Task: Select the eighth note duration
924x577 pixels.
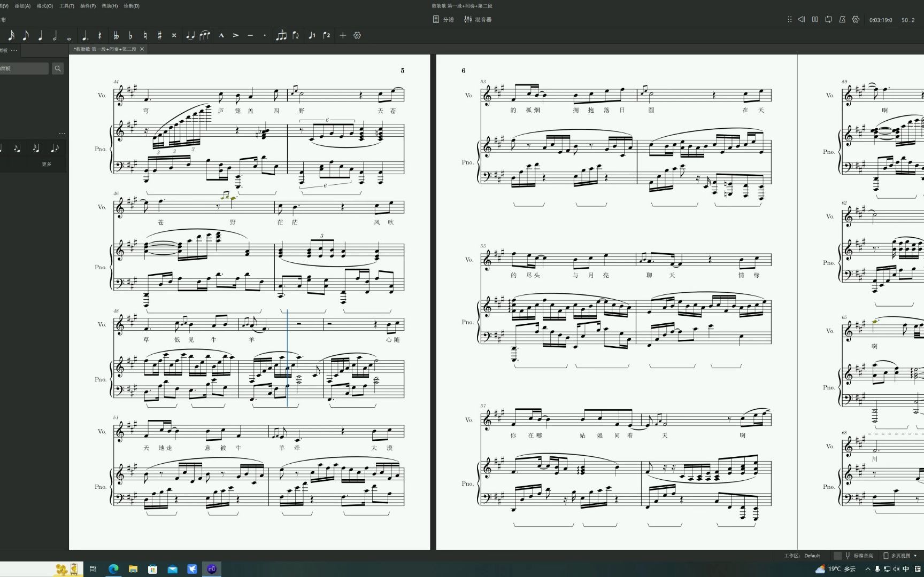Action: click(25, 35)
